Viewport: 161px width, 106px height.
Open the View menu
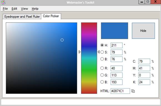point(24,9)
